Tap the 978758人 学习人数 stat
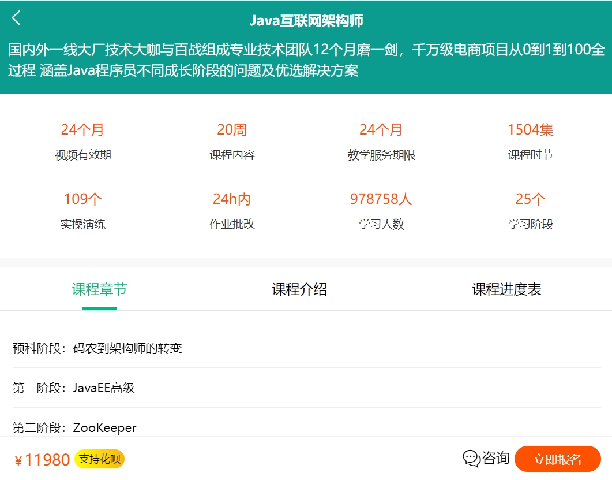The height and width of the screenshot is (480, 612). click(380, 210)
